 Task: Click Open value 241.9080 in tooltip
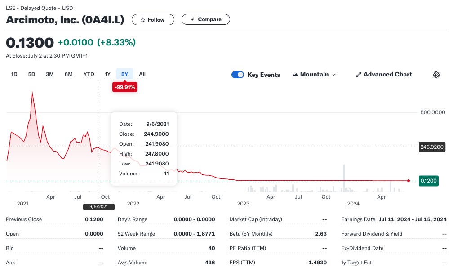pyautogui.click(x=157, y=144)
